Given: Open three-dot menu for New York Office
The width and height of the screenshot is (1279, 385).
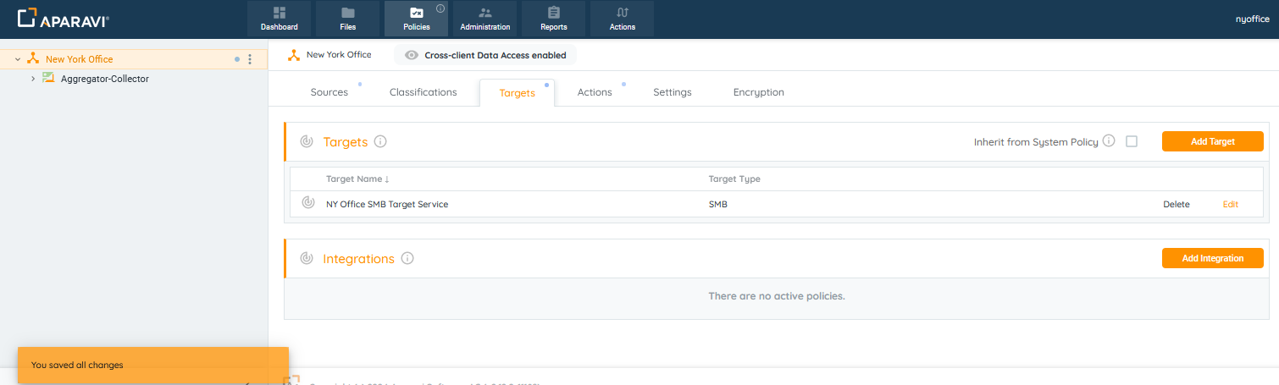Looking at the screenshot, I should click(250, 59).
